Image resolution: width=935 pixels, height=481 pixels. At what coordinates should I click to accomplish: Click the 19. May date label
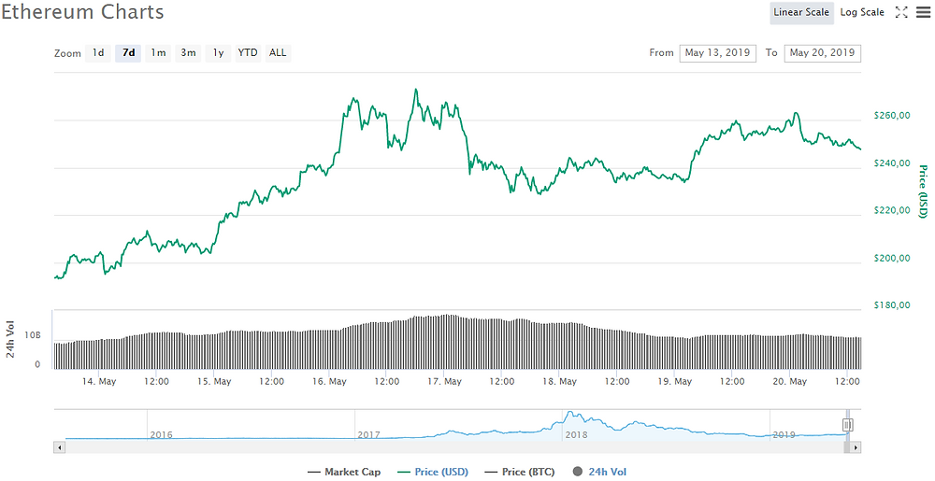[675, 382]
